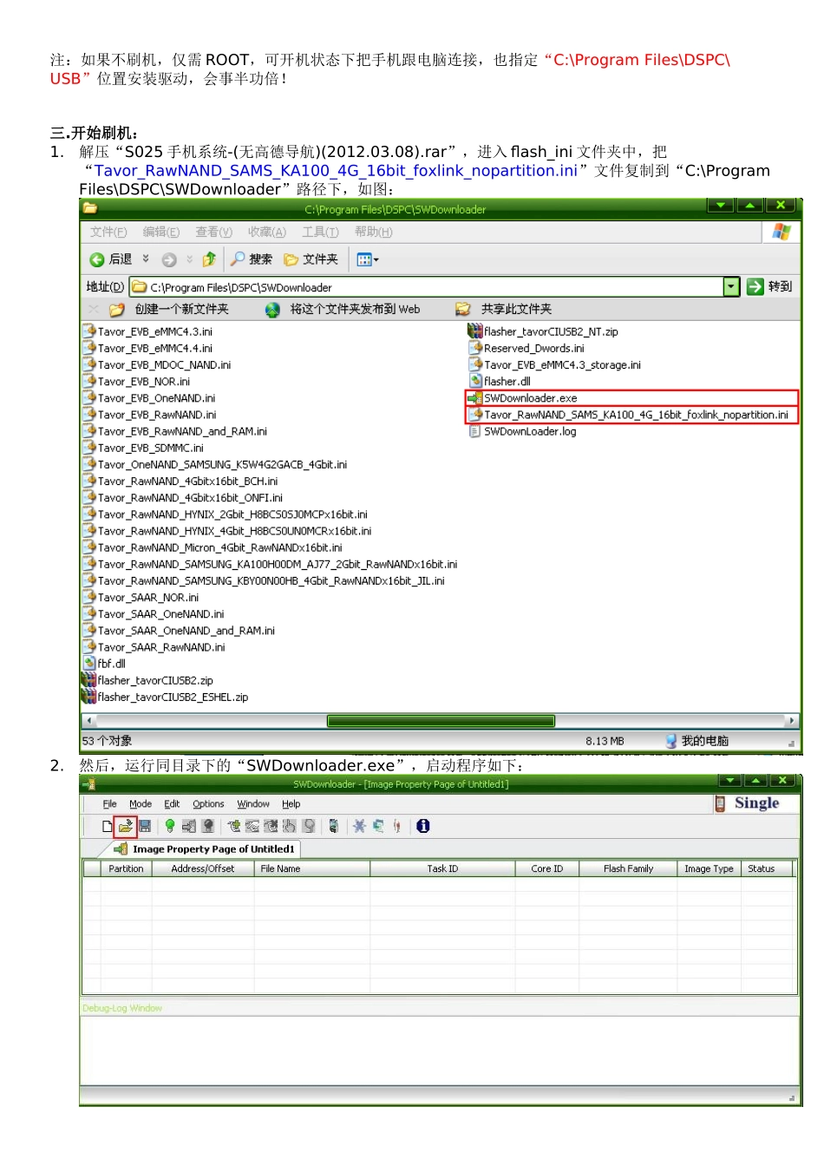Click the Task ID column header
This screenshot has height=1166, width=824.
click(442, 868)
